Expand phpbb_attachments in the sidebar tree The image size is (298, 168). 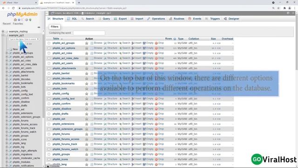7,72
